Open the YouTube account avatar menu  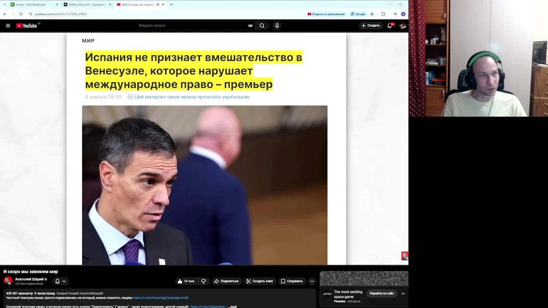point(402,26)
